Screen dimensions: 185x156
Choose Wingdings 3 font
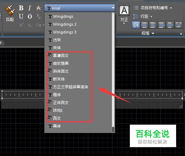[x=78, y=32]
